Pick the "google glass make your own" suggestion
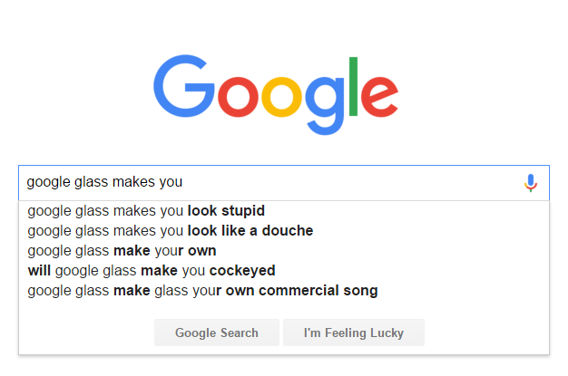Viewport: 568px width, 376px height. click(x=122, y=251)
